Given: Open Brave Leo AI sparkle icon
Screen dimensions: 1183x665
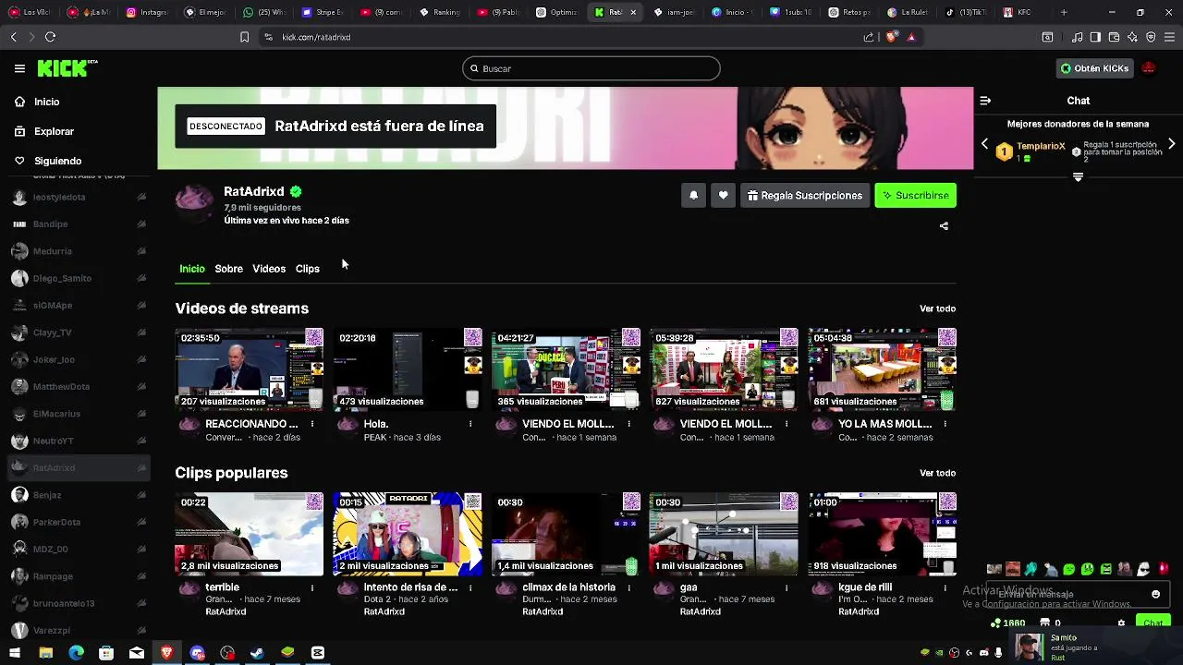Looking at the screenshot, I should point(1132,37).
